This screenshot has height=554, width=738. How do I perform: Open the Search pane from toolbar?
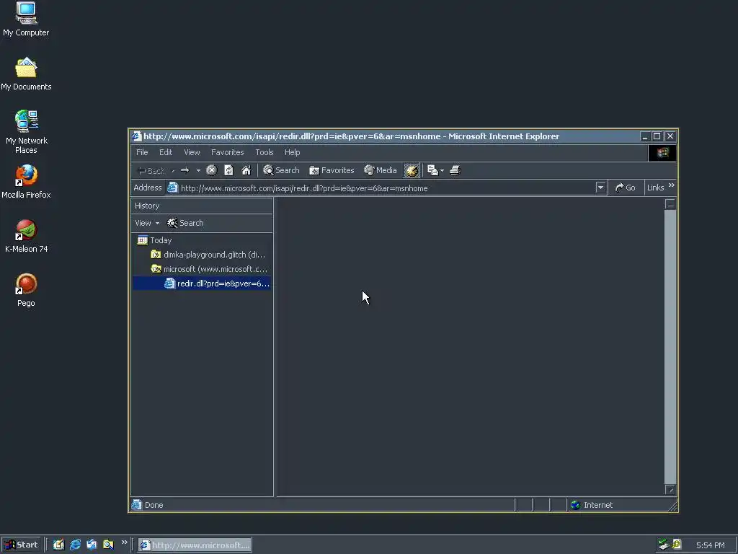282,170
